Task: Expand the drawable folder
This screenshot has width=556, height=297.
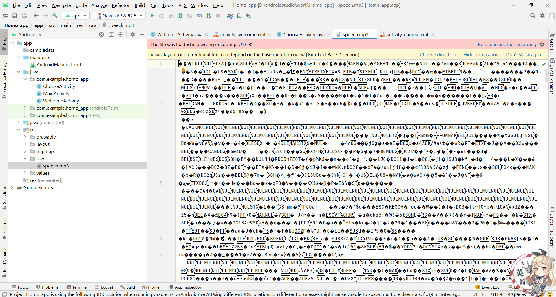Action: (x=25, y=137)
